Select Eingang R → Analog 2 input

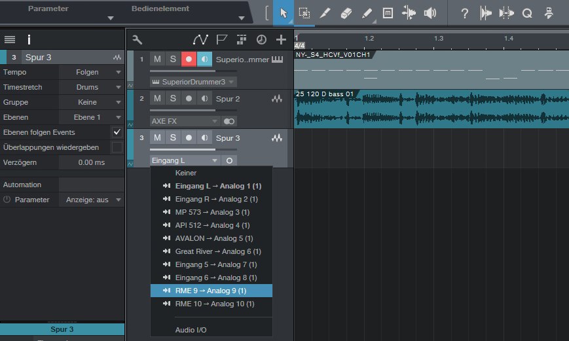click(x=211, y=199)
